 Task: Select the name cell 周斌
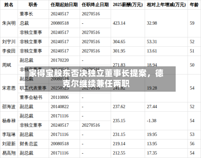coord(6,65)
